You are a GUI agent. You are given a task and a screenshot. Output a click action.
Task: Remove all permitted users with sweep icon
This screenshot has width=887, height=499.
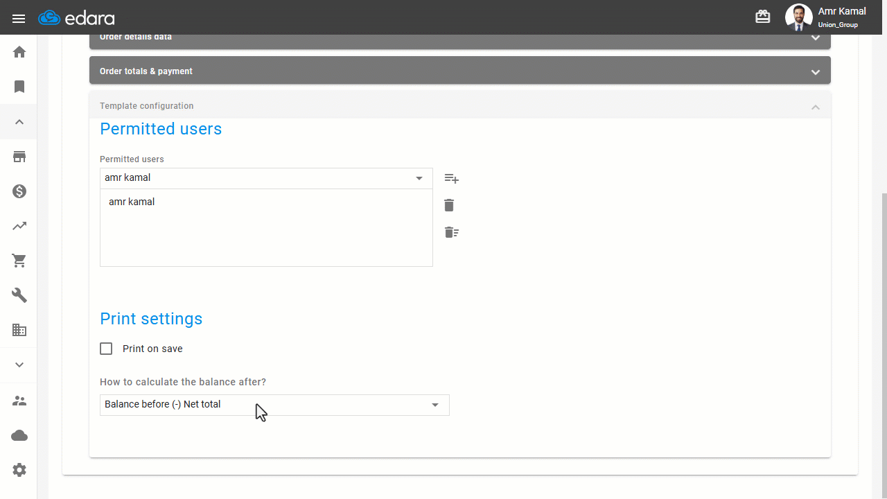(x=451, y=232)
